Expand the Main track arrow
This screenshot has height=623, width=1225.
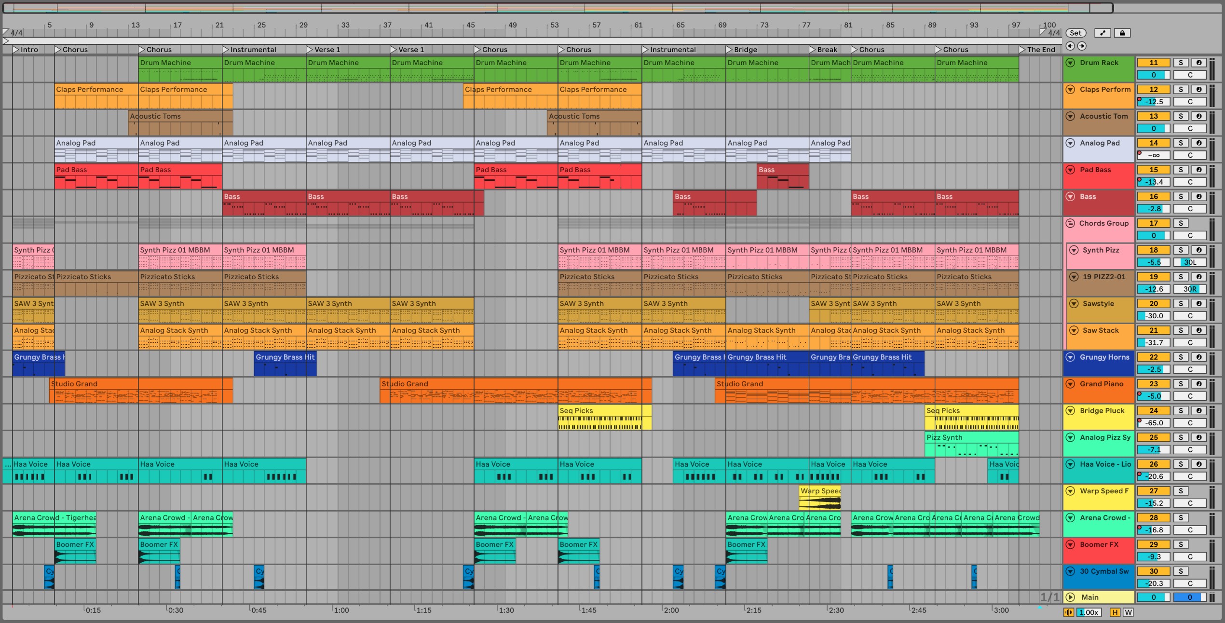(1070, 597)
